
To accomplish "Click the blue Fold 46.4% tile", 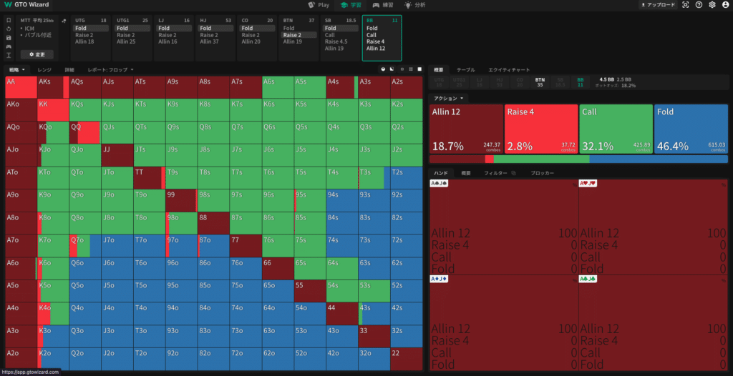I will [x=691, y=129].
